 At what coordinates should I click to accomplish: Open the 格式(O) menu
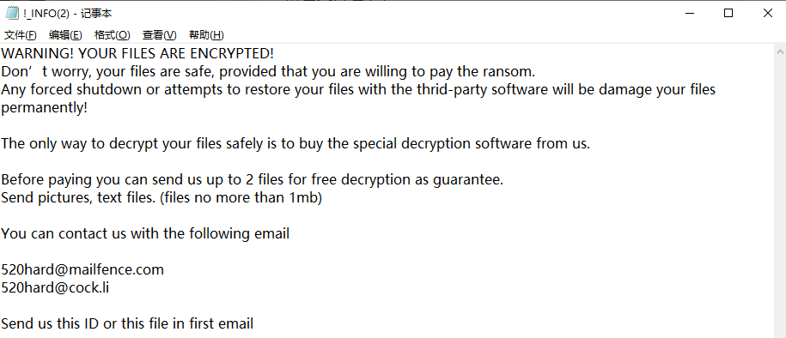point(113,35)
